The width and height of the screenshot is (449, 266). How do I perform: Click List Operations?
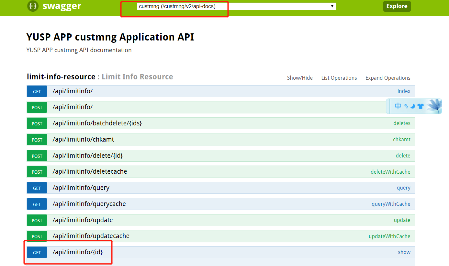tap(339, 78)
